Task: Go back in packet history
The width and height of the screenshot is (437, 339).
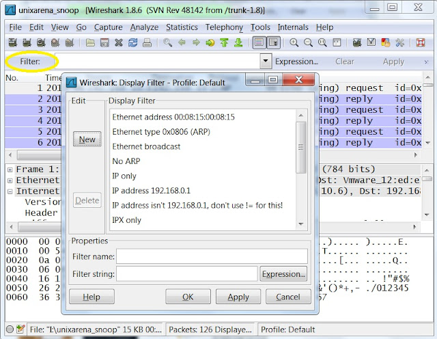Action: click(182, 42)
